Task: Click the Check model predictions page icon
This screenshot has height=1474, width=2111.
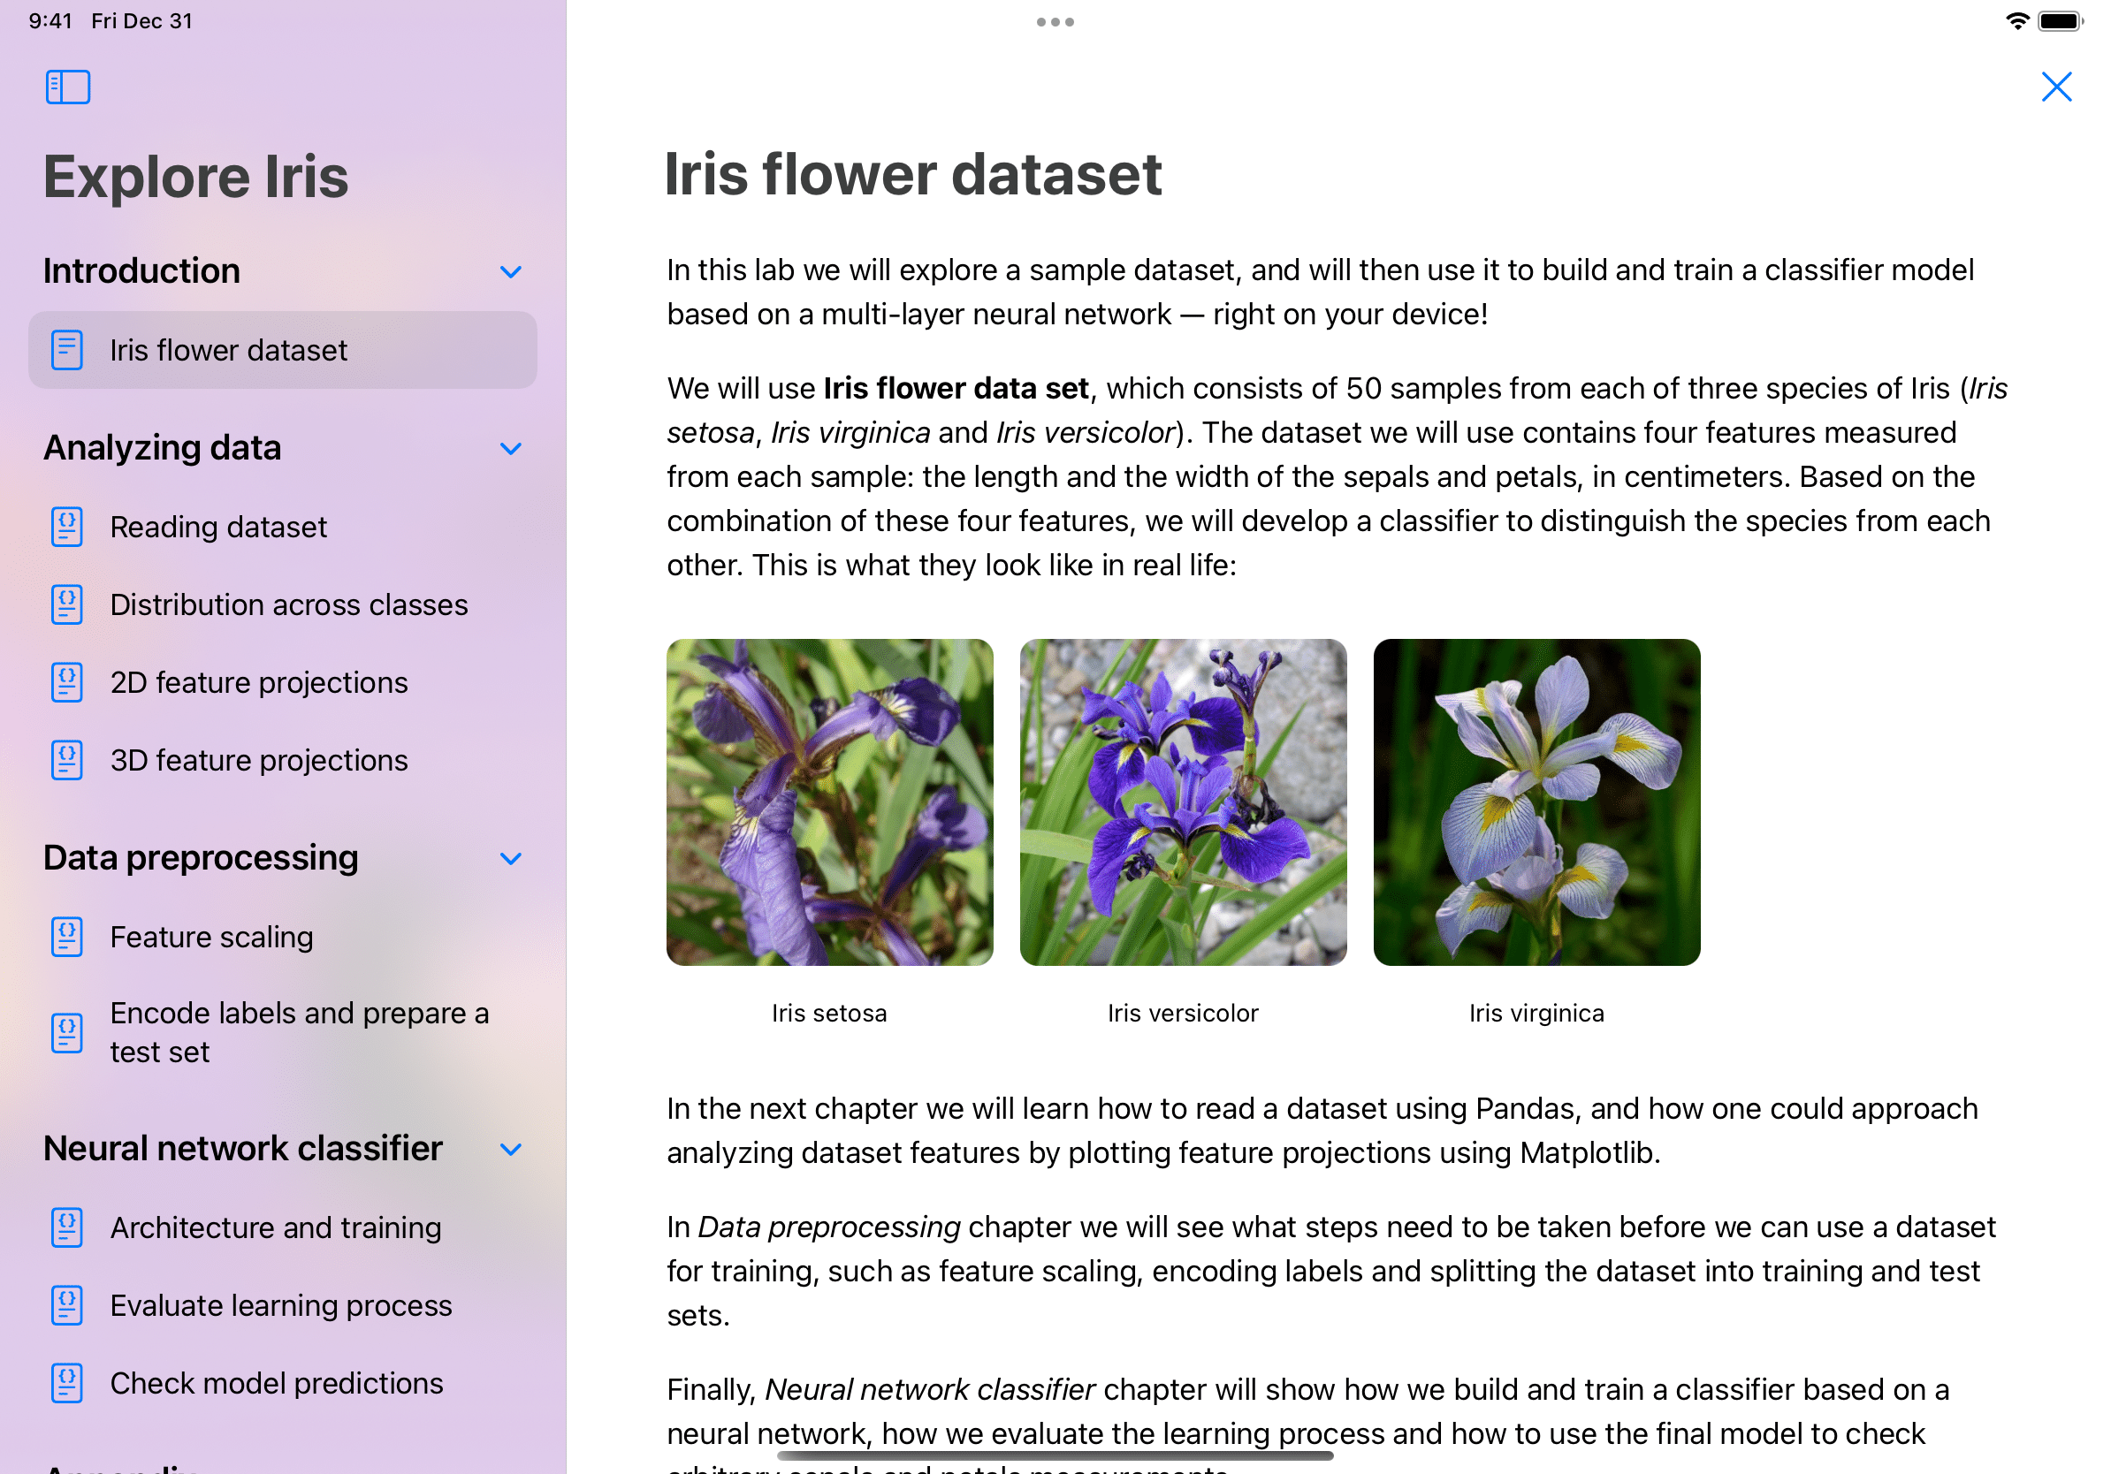Action: pyautogui.click(x=67, y=1383)
